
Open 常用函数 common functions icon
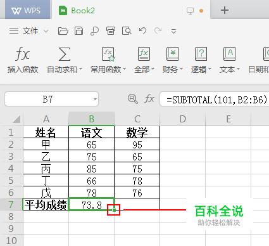click(108, 54)
